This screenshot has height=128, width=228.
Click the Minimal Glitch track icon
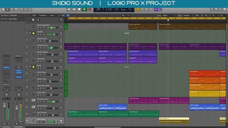point(33,107)
